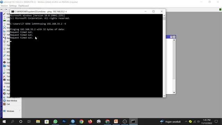Open the Dashboard menu
Viewport: 222px width, 125px height.
click(x=23, y=6)
